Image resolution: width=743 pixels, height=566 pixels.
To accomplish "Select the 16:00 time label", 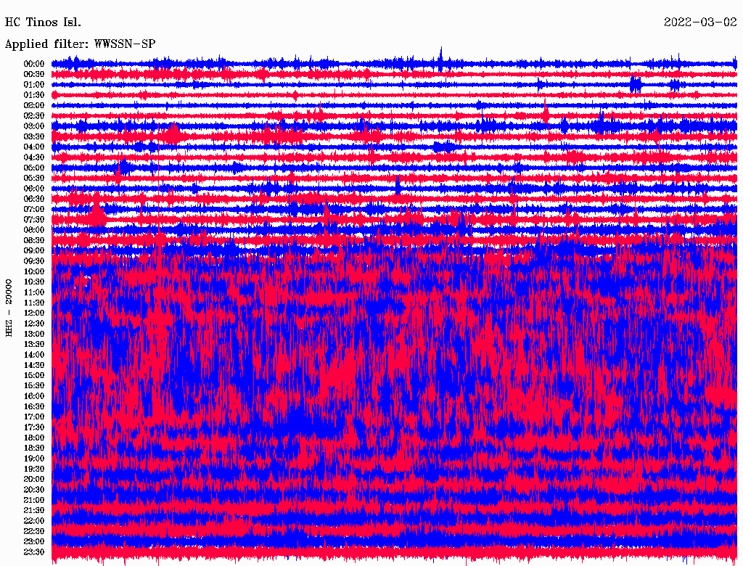I will [x=34, y=395].
